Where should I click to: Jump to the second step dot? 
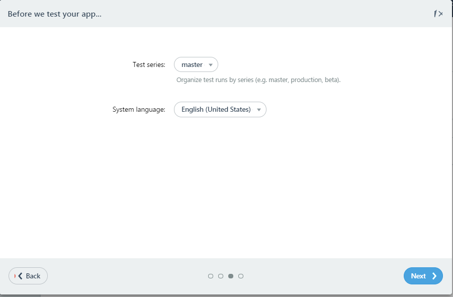[221, 276]
